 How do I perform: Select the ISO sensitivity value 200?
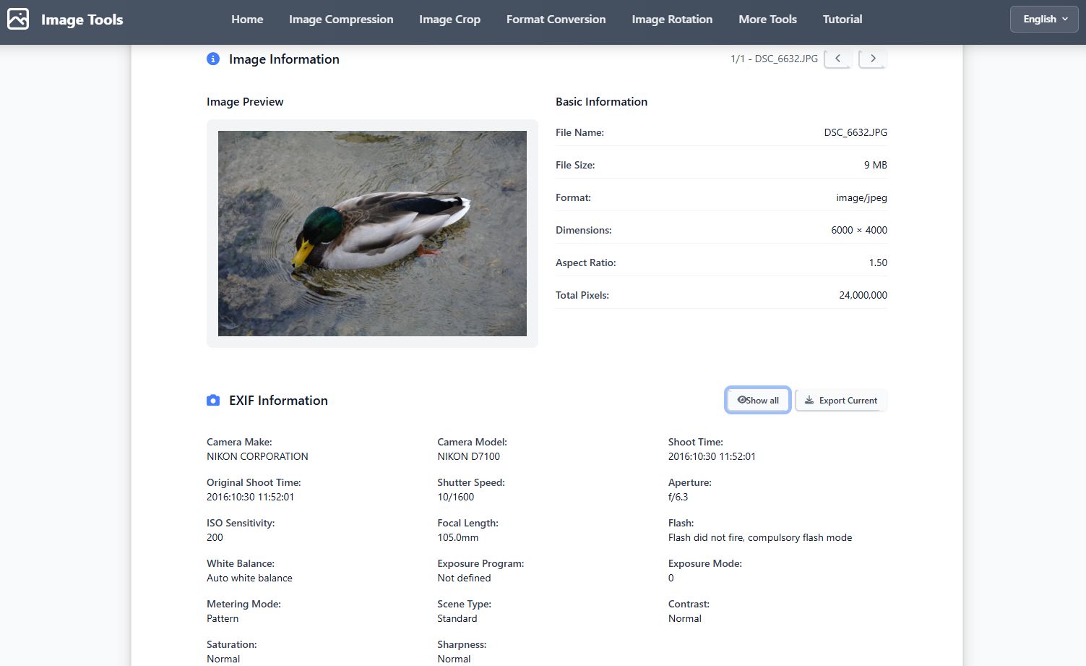(215, 537)
